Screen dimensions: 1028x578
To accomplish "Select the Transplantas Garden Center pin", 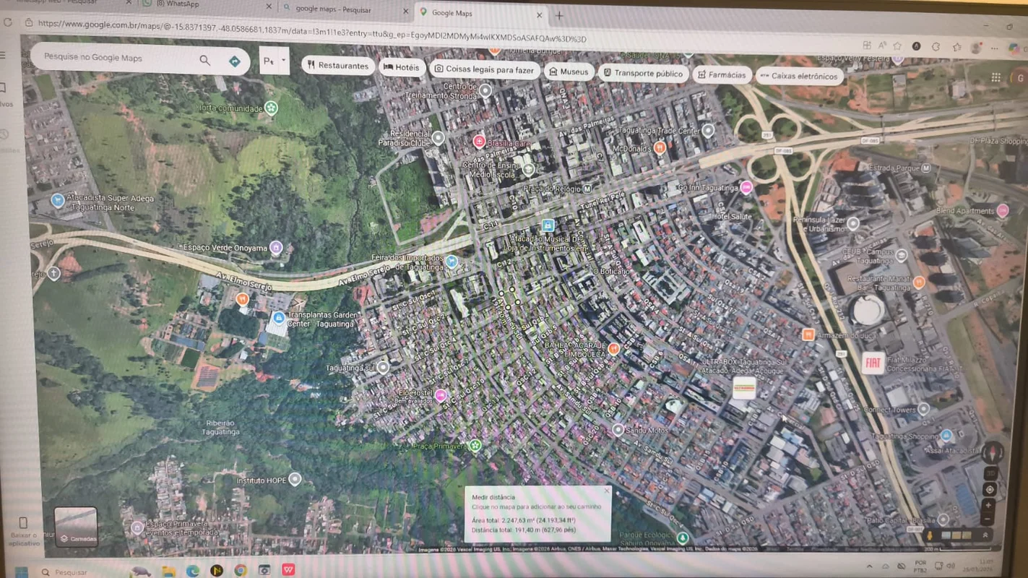I will [x=278, y=319].
